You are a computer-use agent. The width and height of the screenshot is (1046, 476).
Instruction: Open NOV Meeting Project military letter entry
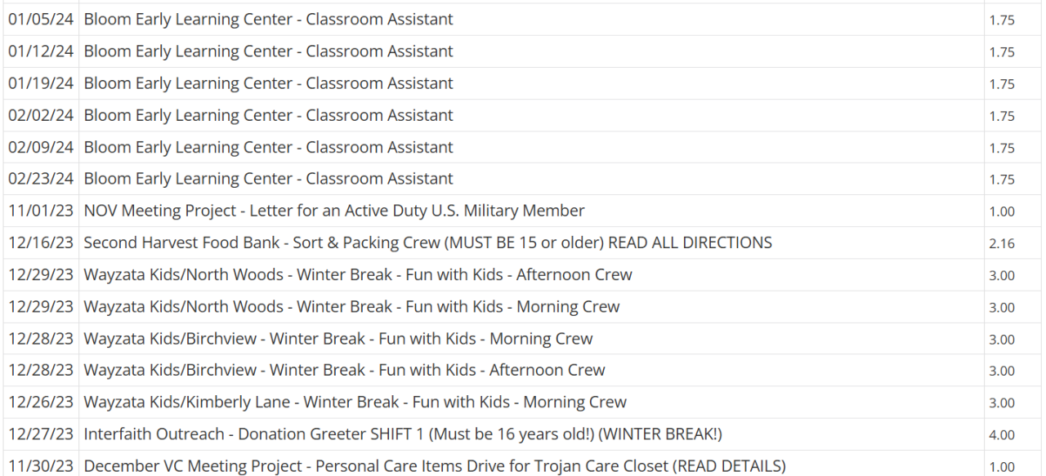pyautogui.click(x=334, y=211)
